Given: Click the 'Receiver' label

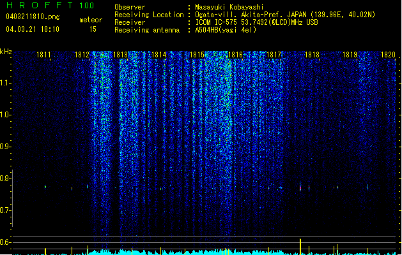Looking at the screenshot, I should click(x=130, y=22).
